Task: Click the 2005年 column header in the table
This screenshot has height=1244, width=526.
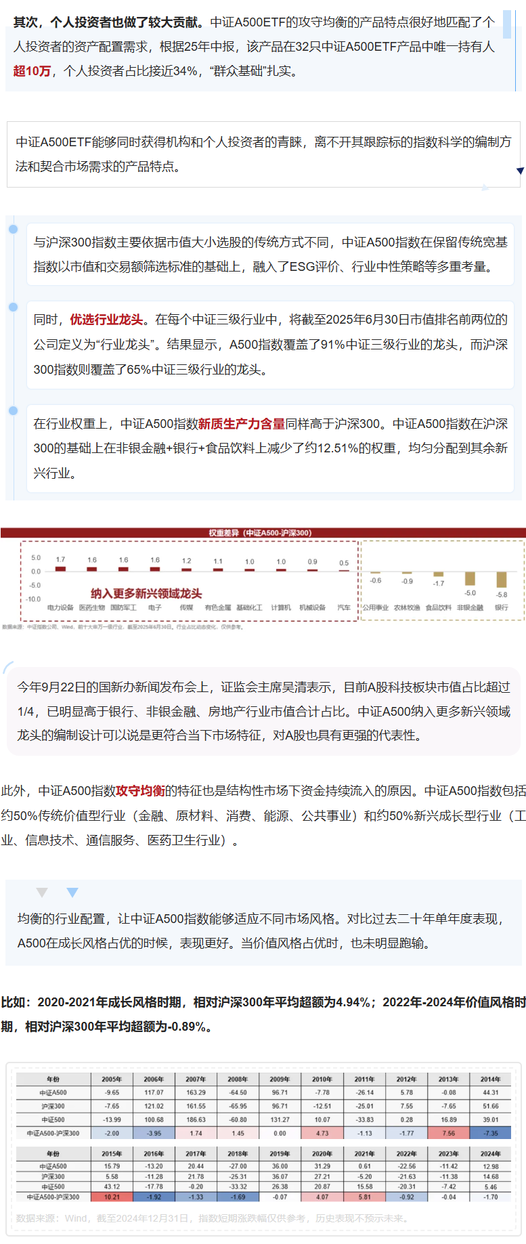Action: click(112, 1079)
